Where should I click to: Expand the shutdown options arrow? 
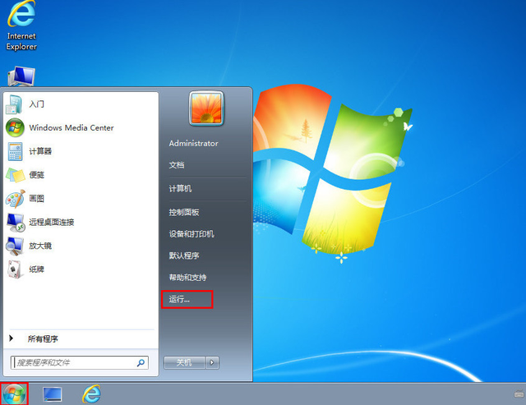coord(212,361)
